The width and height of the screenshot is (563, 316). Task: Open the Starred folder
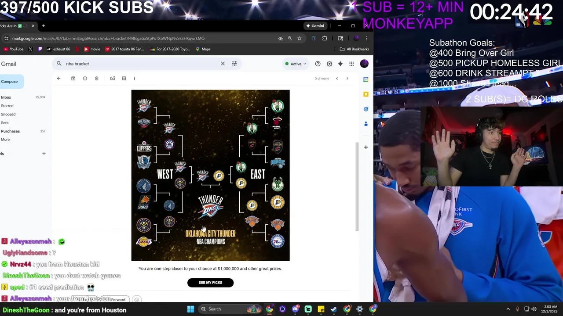tap(7, 106)
